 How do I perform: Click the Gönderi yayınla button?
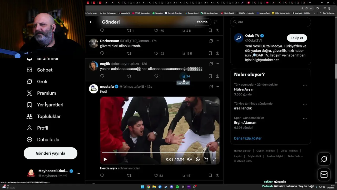click(x=51, y=153)
